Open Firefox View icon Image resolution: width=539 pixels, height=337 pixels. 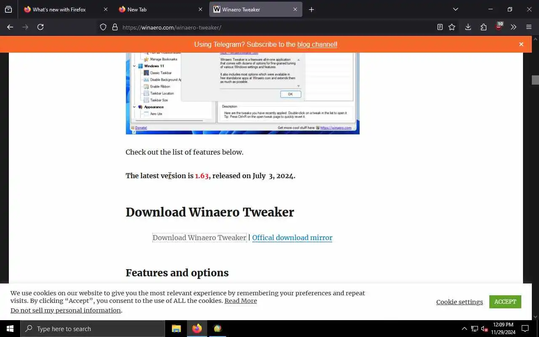tap(8, 9)
